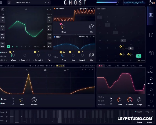Toggle the oscillator Morph option
156x125 pixels.
pyautogui.click(x=4, y=52)
